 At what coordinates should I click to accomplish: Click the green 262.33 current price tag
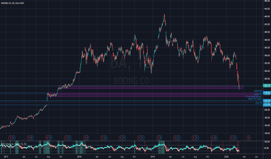[x=267, y=86]
